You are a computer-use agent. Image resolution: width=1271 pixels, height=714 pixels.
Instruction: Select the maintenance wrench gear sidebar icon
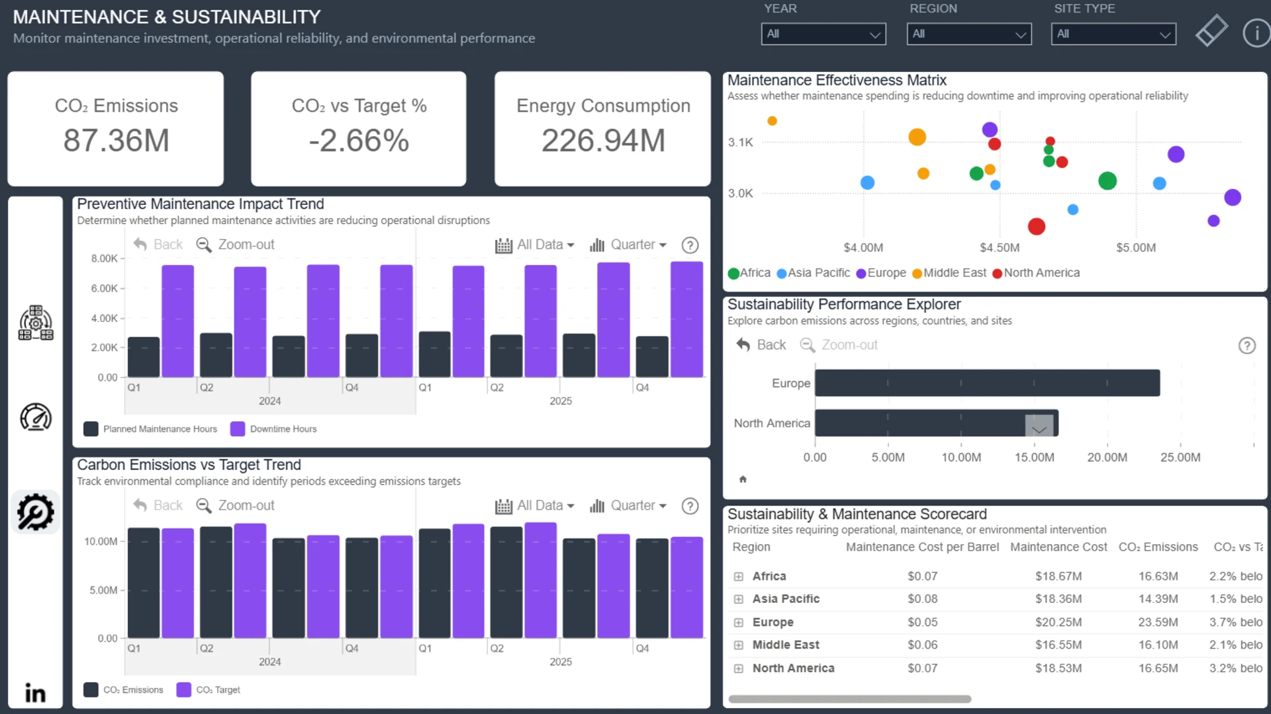pyautogui.click(x=36, y=512)
